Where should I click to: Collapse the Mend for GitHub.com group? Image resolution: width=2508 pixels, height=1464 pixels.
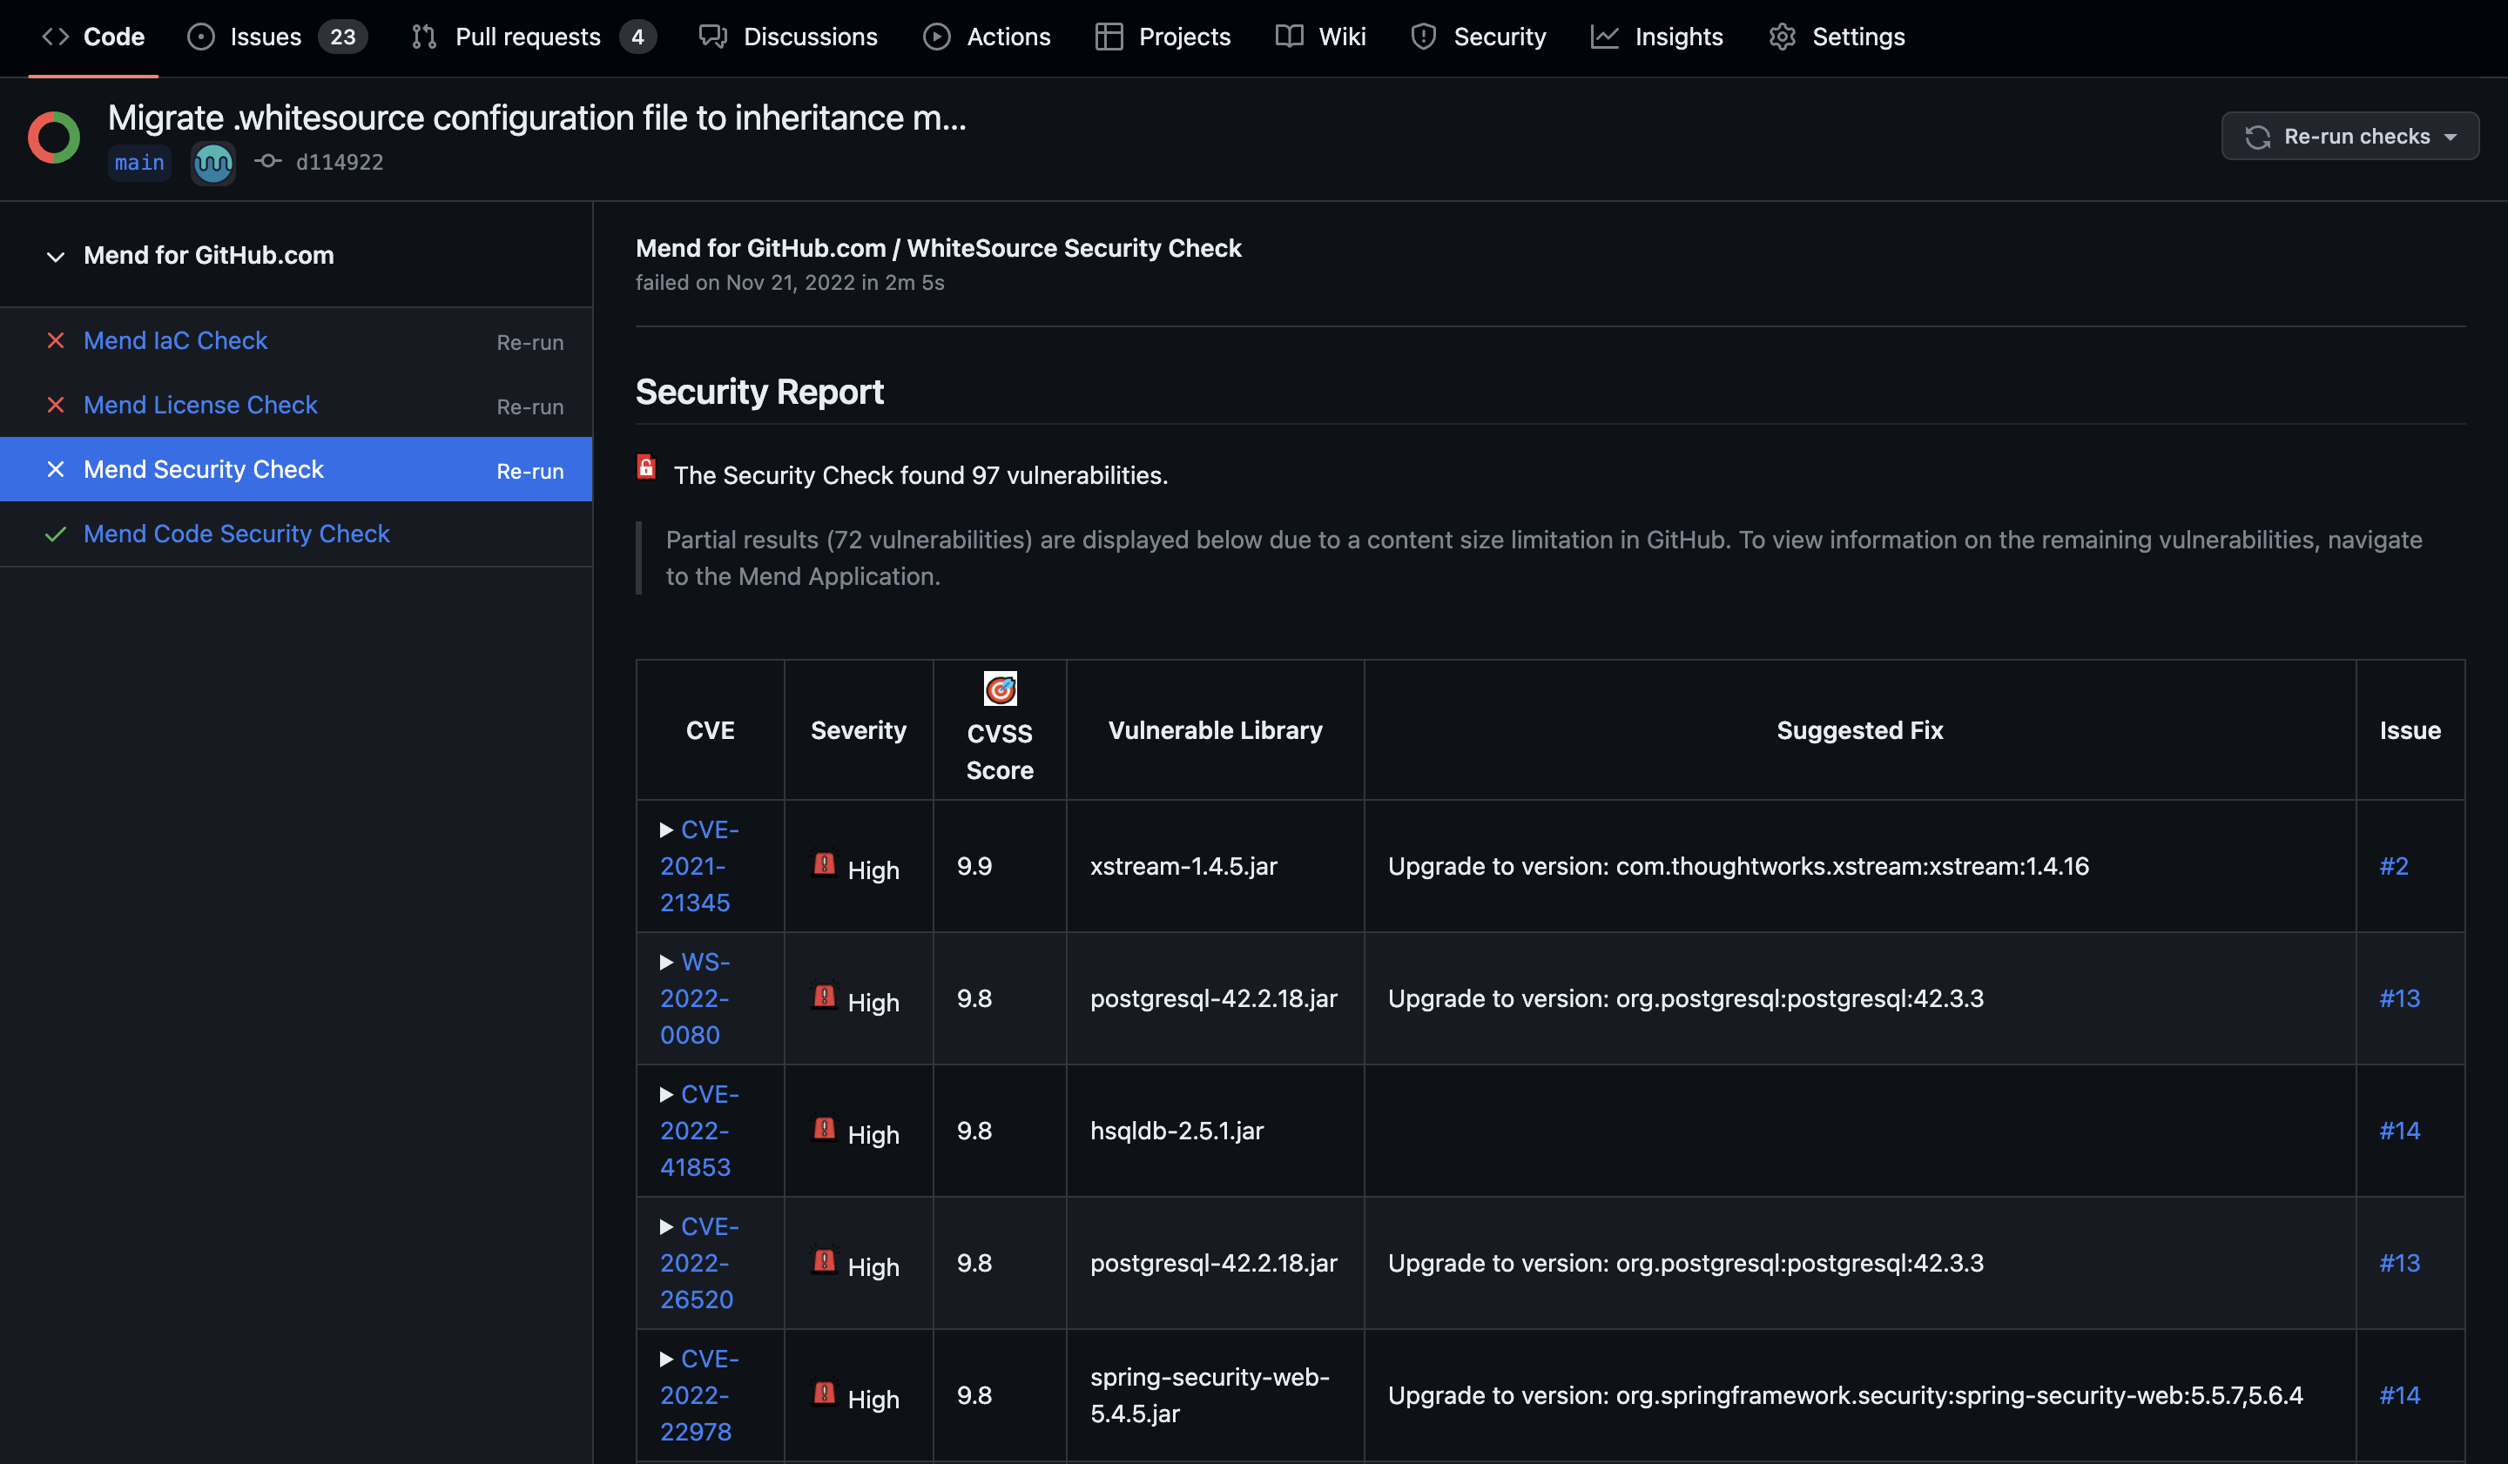56,257
